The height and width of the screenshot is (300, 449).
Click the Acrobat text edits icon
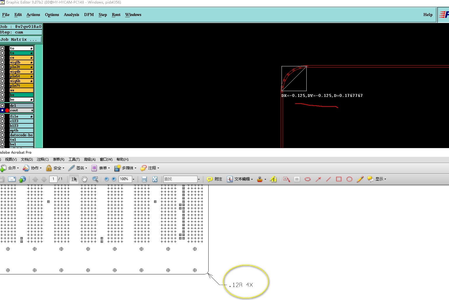click(230, 179)
